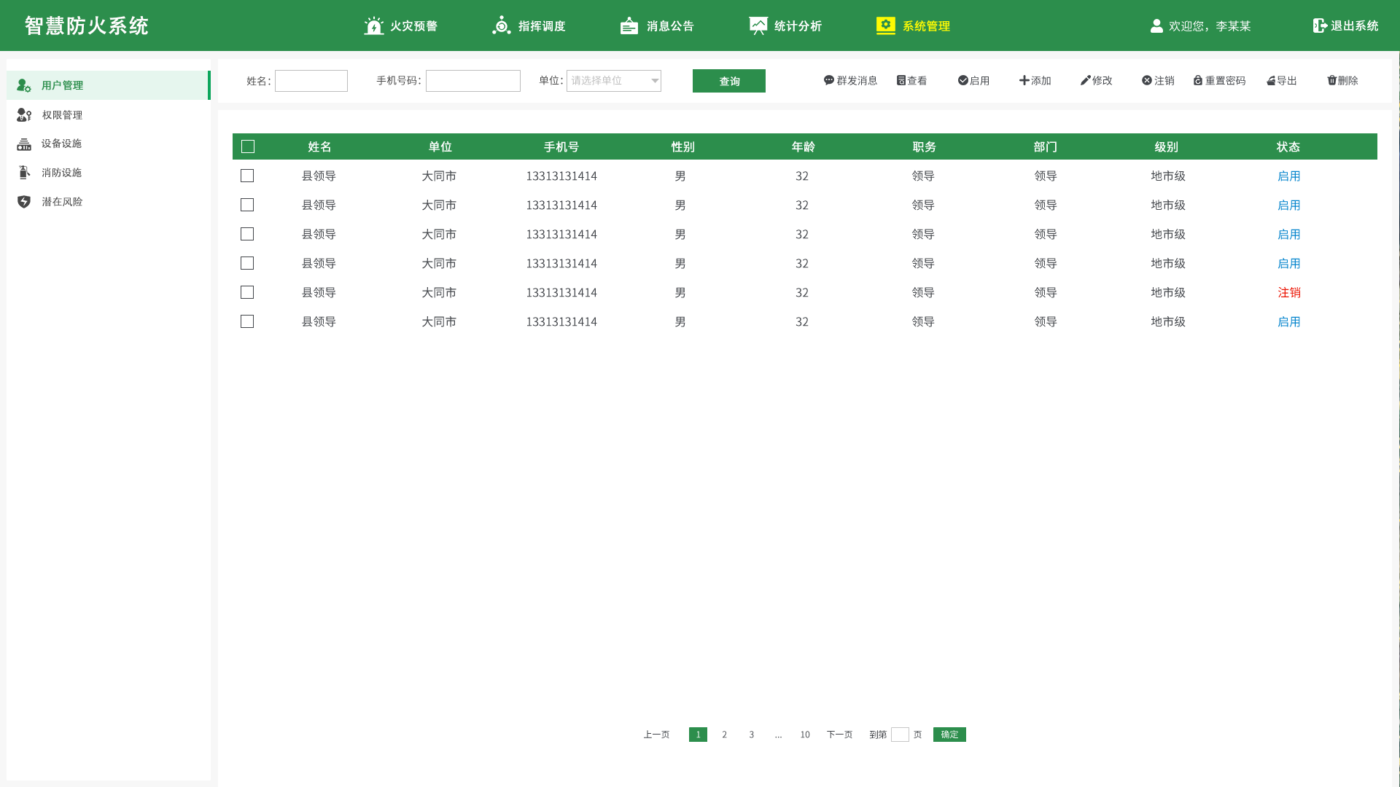Toggle the select-all checkbox in table header
This screenshot has width=1400, height=787.
tap(248, 146)
